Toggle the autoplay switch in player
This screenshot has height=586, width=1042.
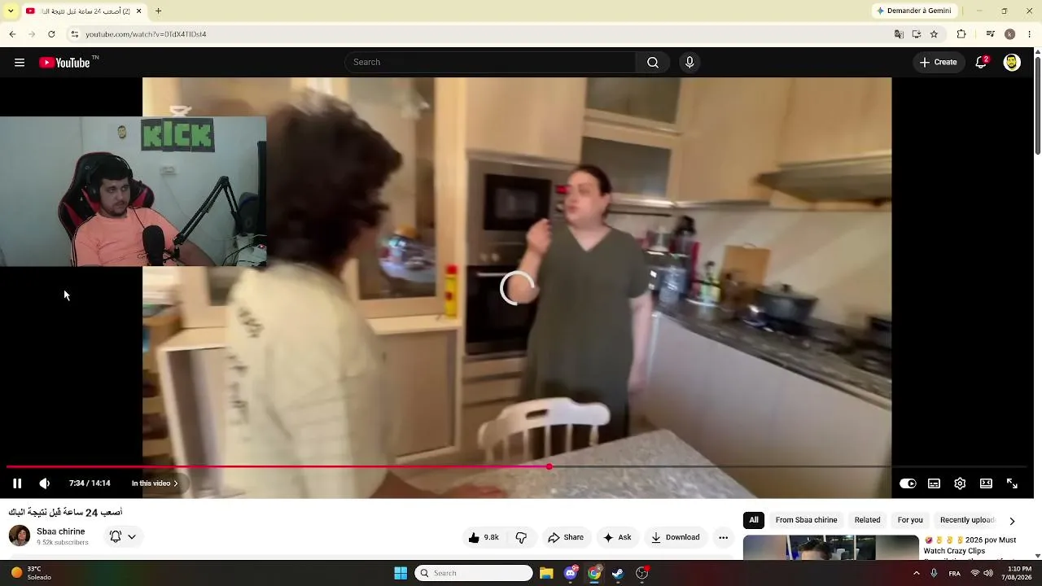[908, 483]
